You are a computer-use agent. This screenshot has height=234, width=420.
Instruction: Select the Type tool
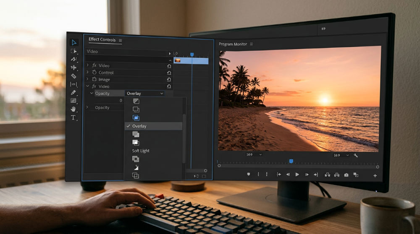[x=73, y=118]
